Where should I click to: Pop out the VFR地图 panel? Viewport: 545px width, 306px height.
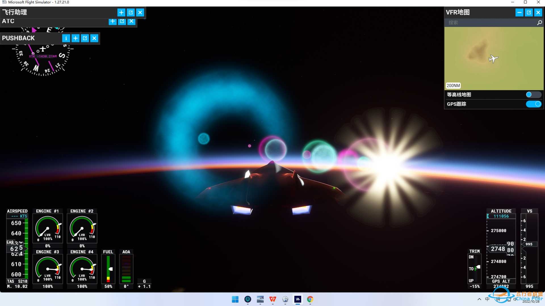(x=529, y=12)
